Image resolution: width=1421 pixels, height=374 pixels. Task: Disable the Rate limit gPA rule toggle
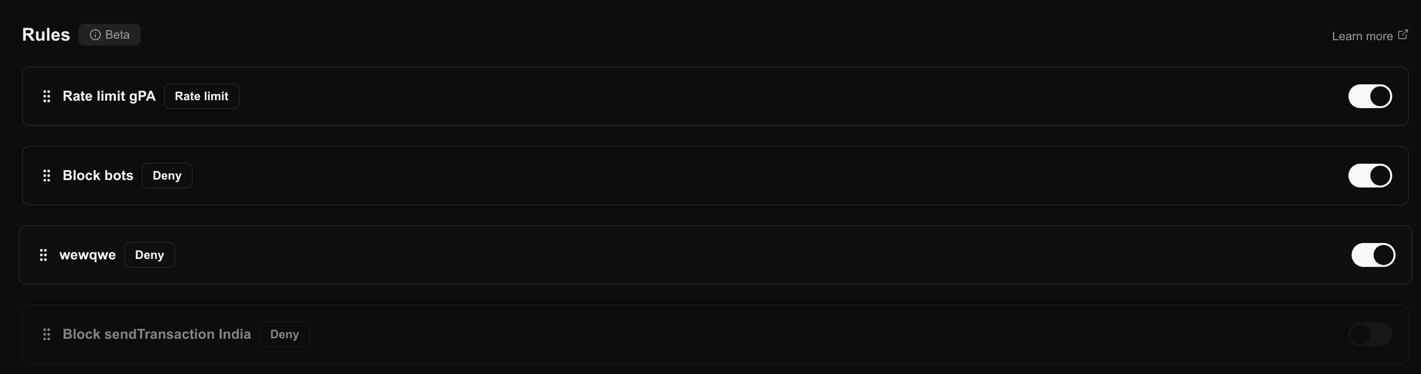[x=1370, y=96]
